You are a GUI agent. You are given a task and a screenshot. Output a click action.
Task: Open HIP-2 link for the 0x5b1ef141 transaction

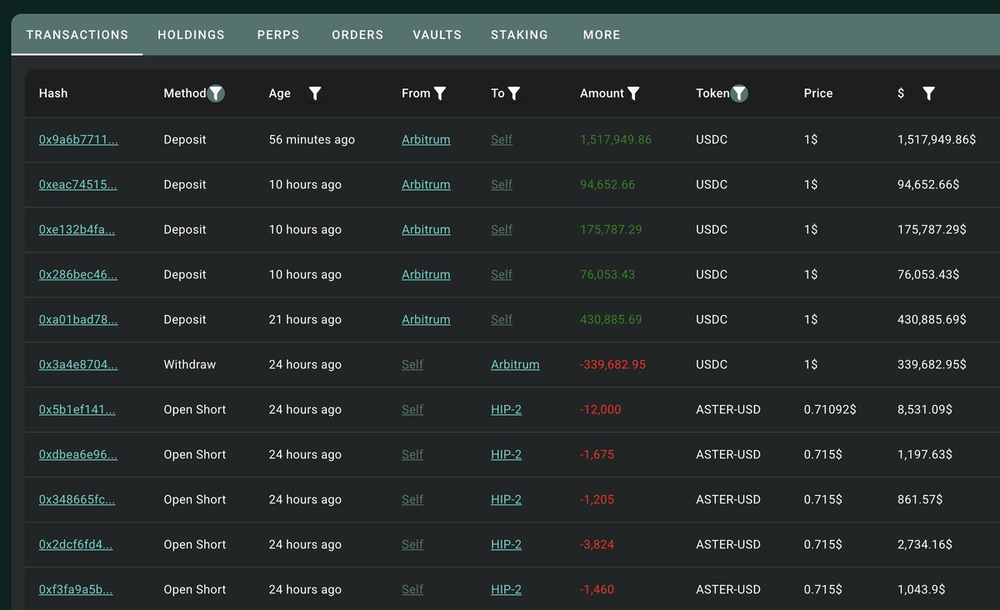pyautogui.click(x=506, y=410)
